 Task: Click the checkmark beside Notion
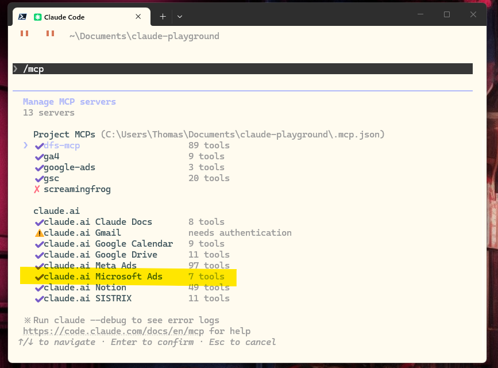click(x=39, y=288)
